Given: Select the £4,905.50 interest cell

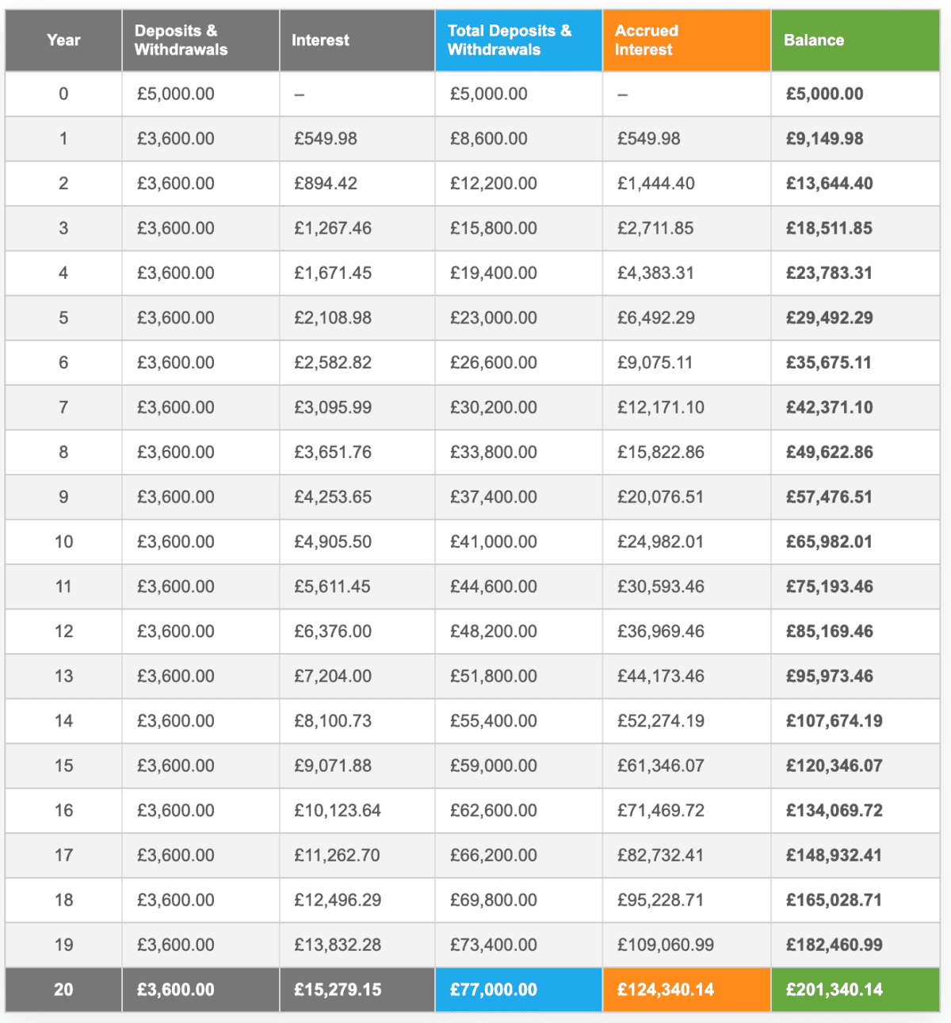Looking at the screenshot, I should click(333, 542).
